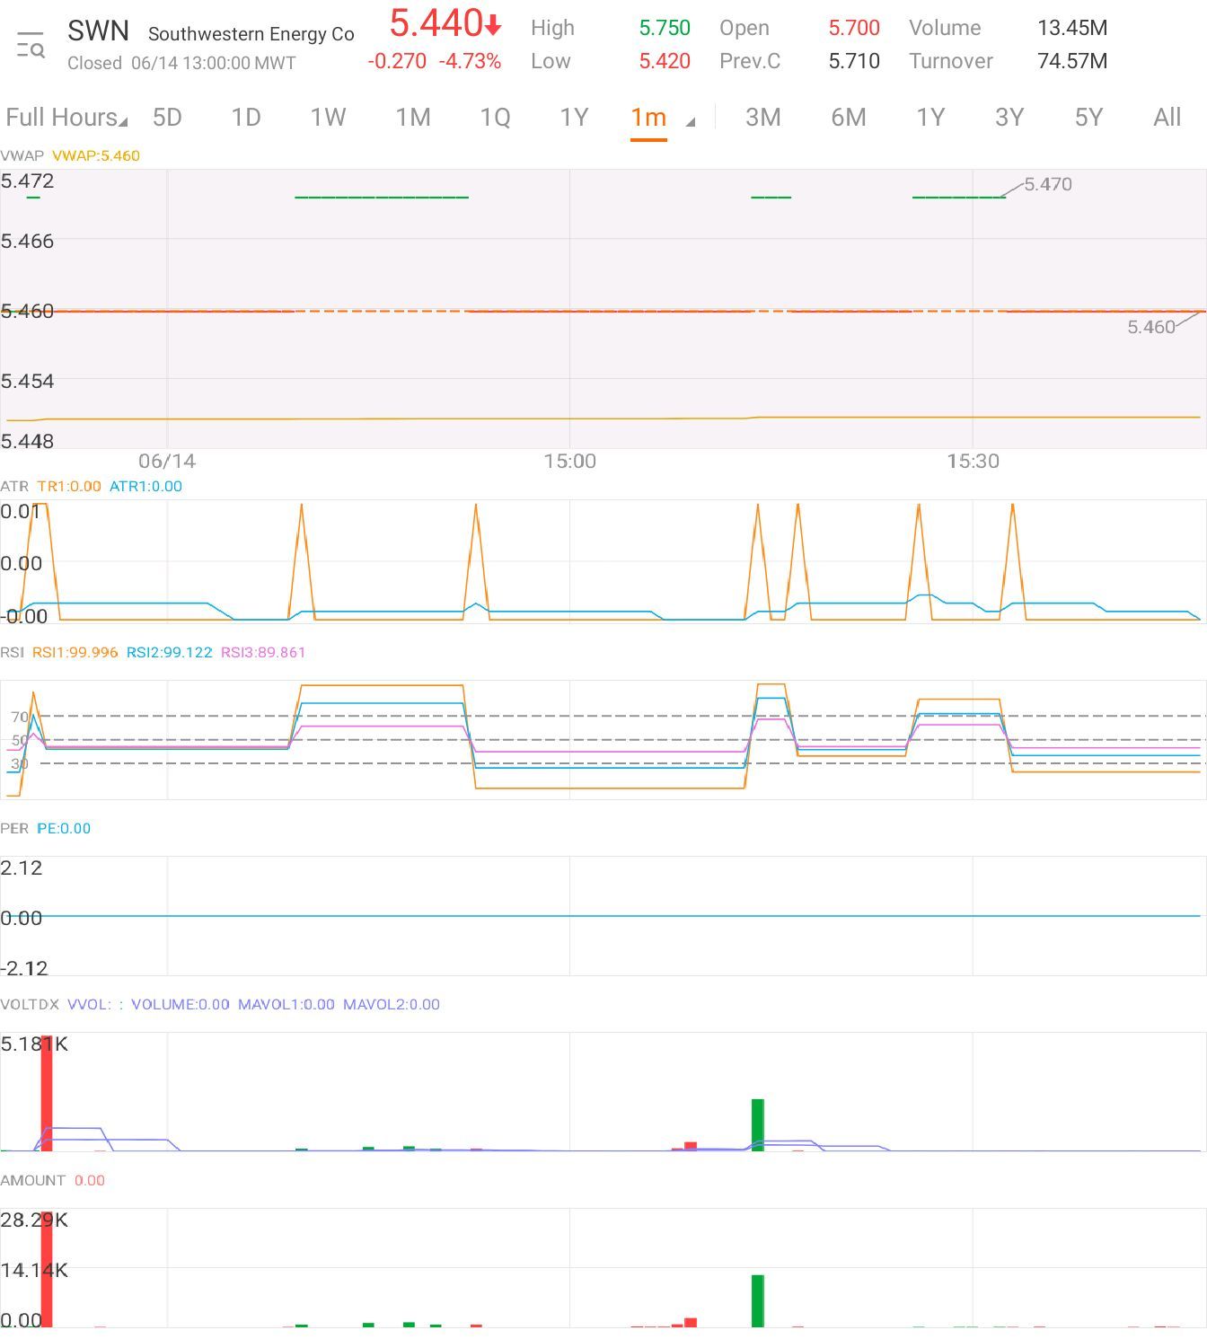
Task: Click the PE:0.00 reading
Action: point(64,828)
